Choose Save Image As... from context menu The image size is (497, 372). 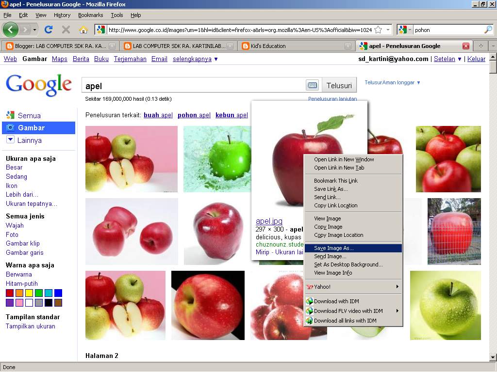pyautogui.click(x=353, y=248)
